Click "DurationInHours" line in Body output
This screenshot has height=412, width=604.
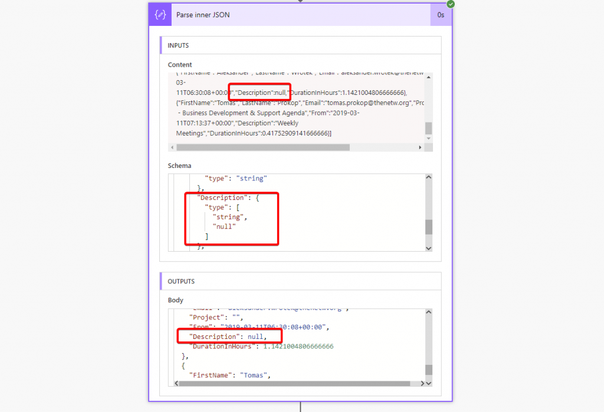[x=261, y=346]
